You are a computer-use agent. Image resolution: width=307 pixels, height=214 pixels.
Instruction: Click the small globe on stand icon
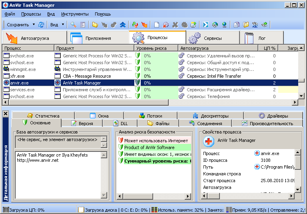click(x=224, y=25)
